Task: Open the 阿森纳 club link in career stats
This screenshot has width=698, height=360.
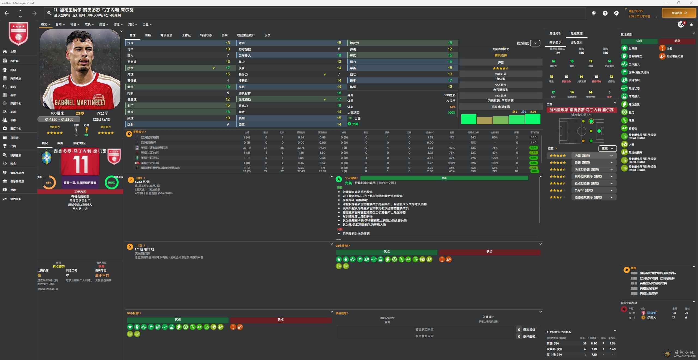Action: pyautogui.click(x=652, y=313)
